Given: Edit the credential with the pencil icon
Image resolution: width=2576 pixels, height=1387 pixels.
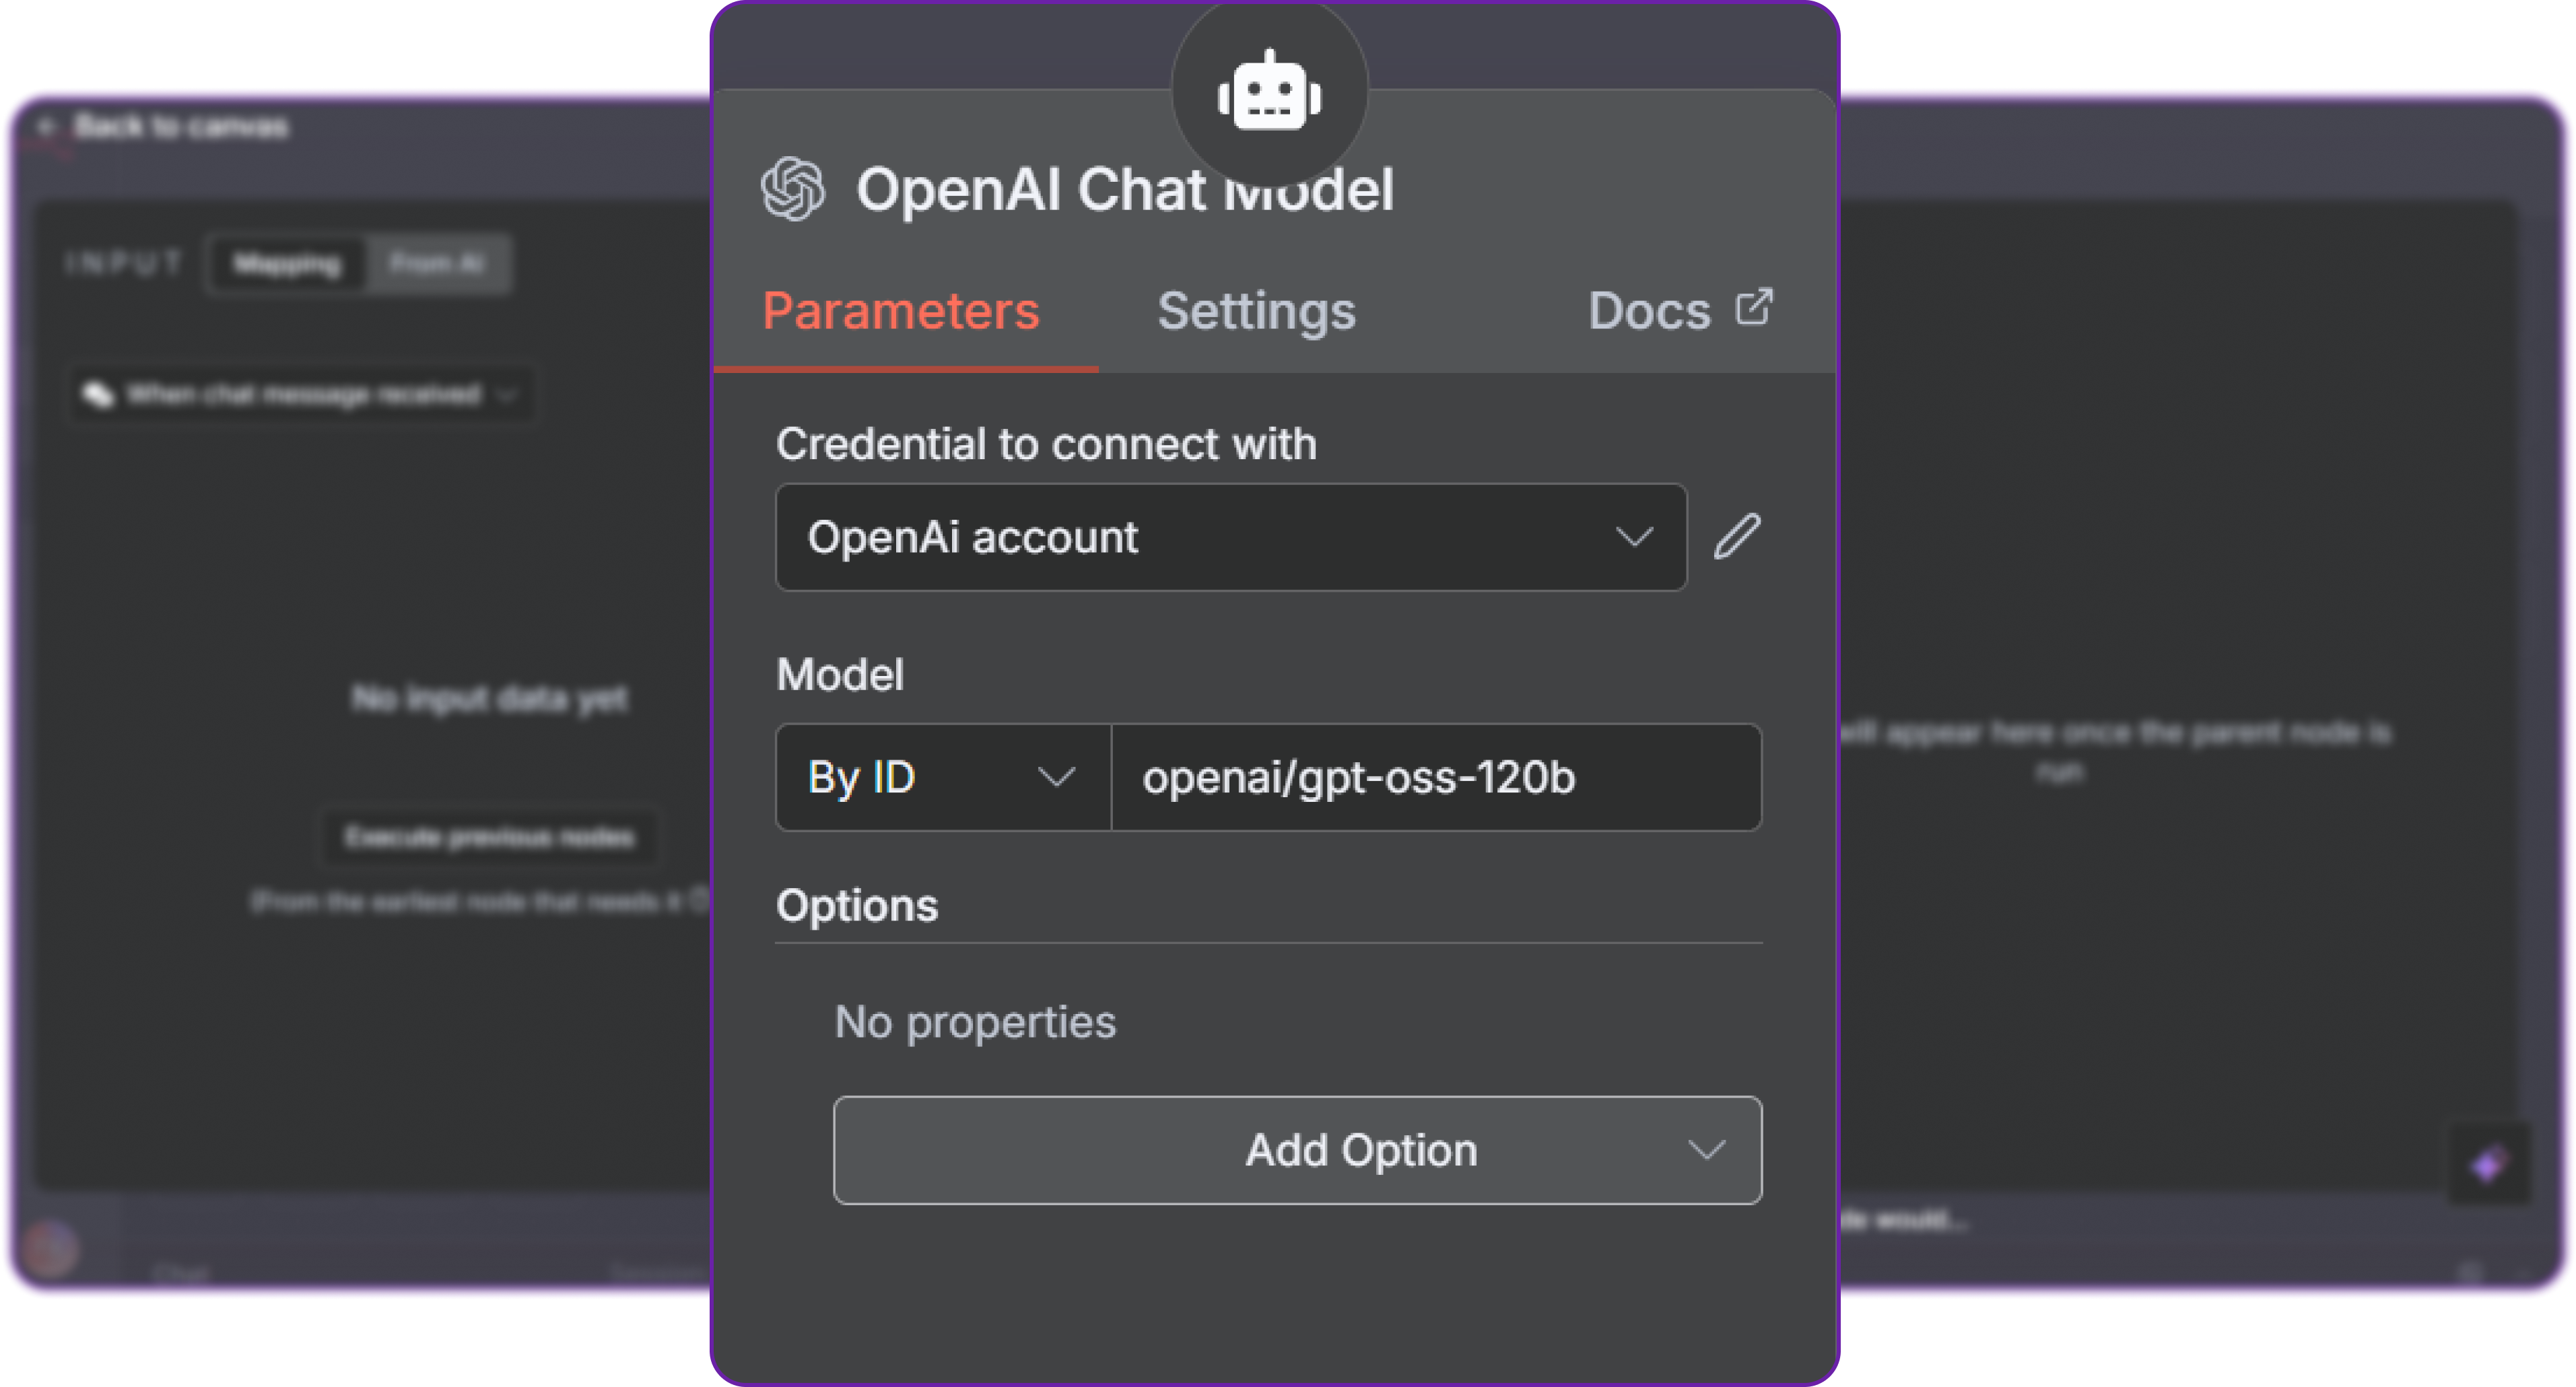Looking at the screenshot, I should coord(1737,537).
